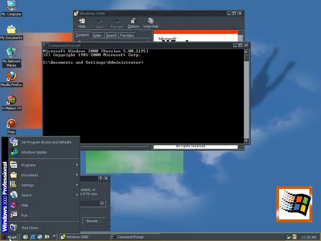Click the Documents submenu arrow
321x241 pixels.
pos(77,174)
